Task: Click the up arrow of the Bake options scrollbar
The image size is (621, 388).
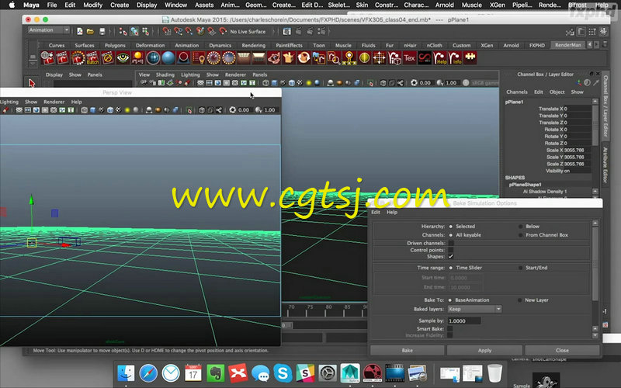Action: tap(595, 223)
